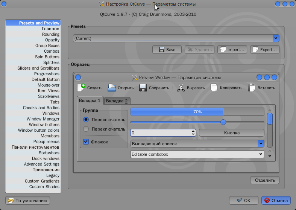The height and width of the screenshot is (210, 296).
Task: Click the Отделить button
Action: coord(265,180)
